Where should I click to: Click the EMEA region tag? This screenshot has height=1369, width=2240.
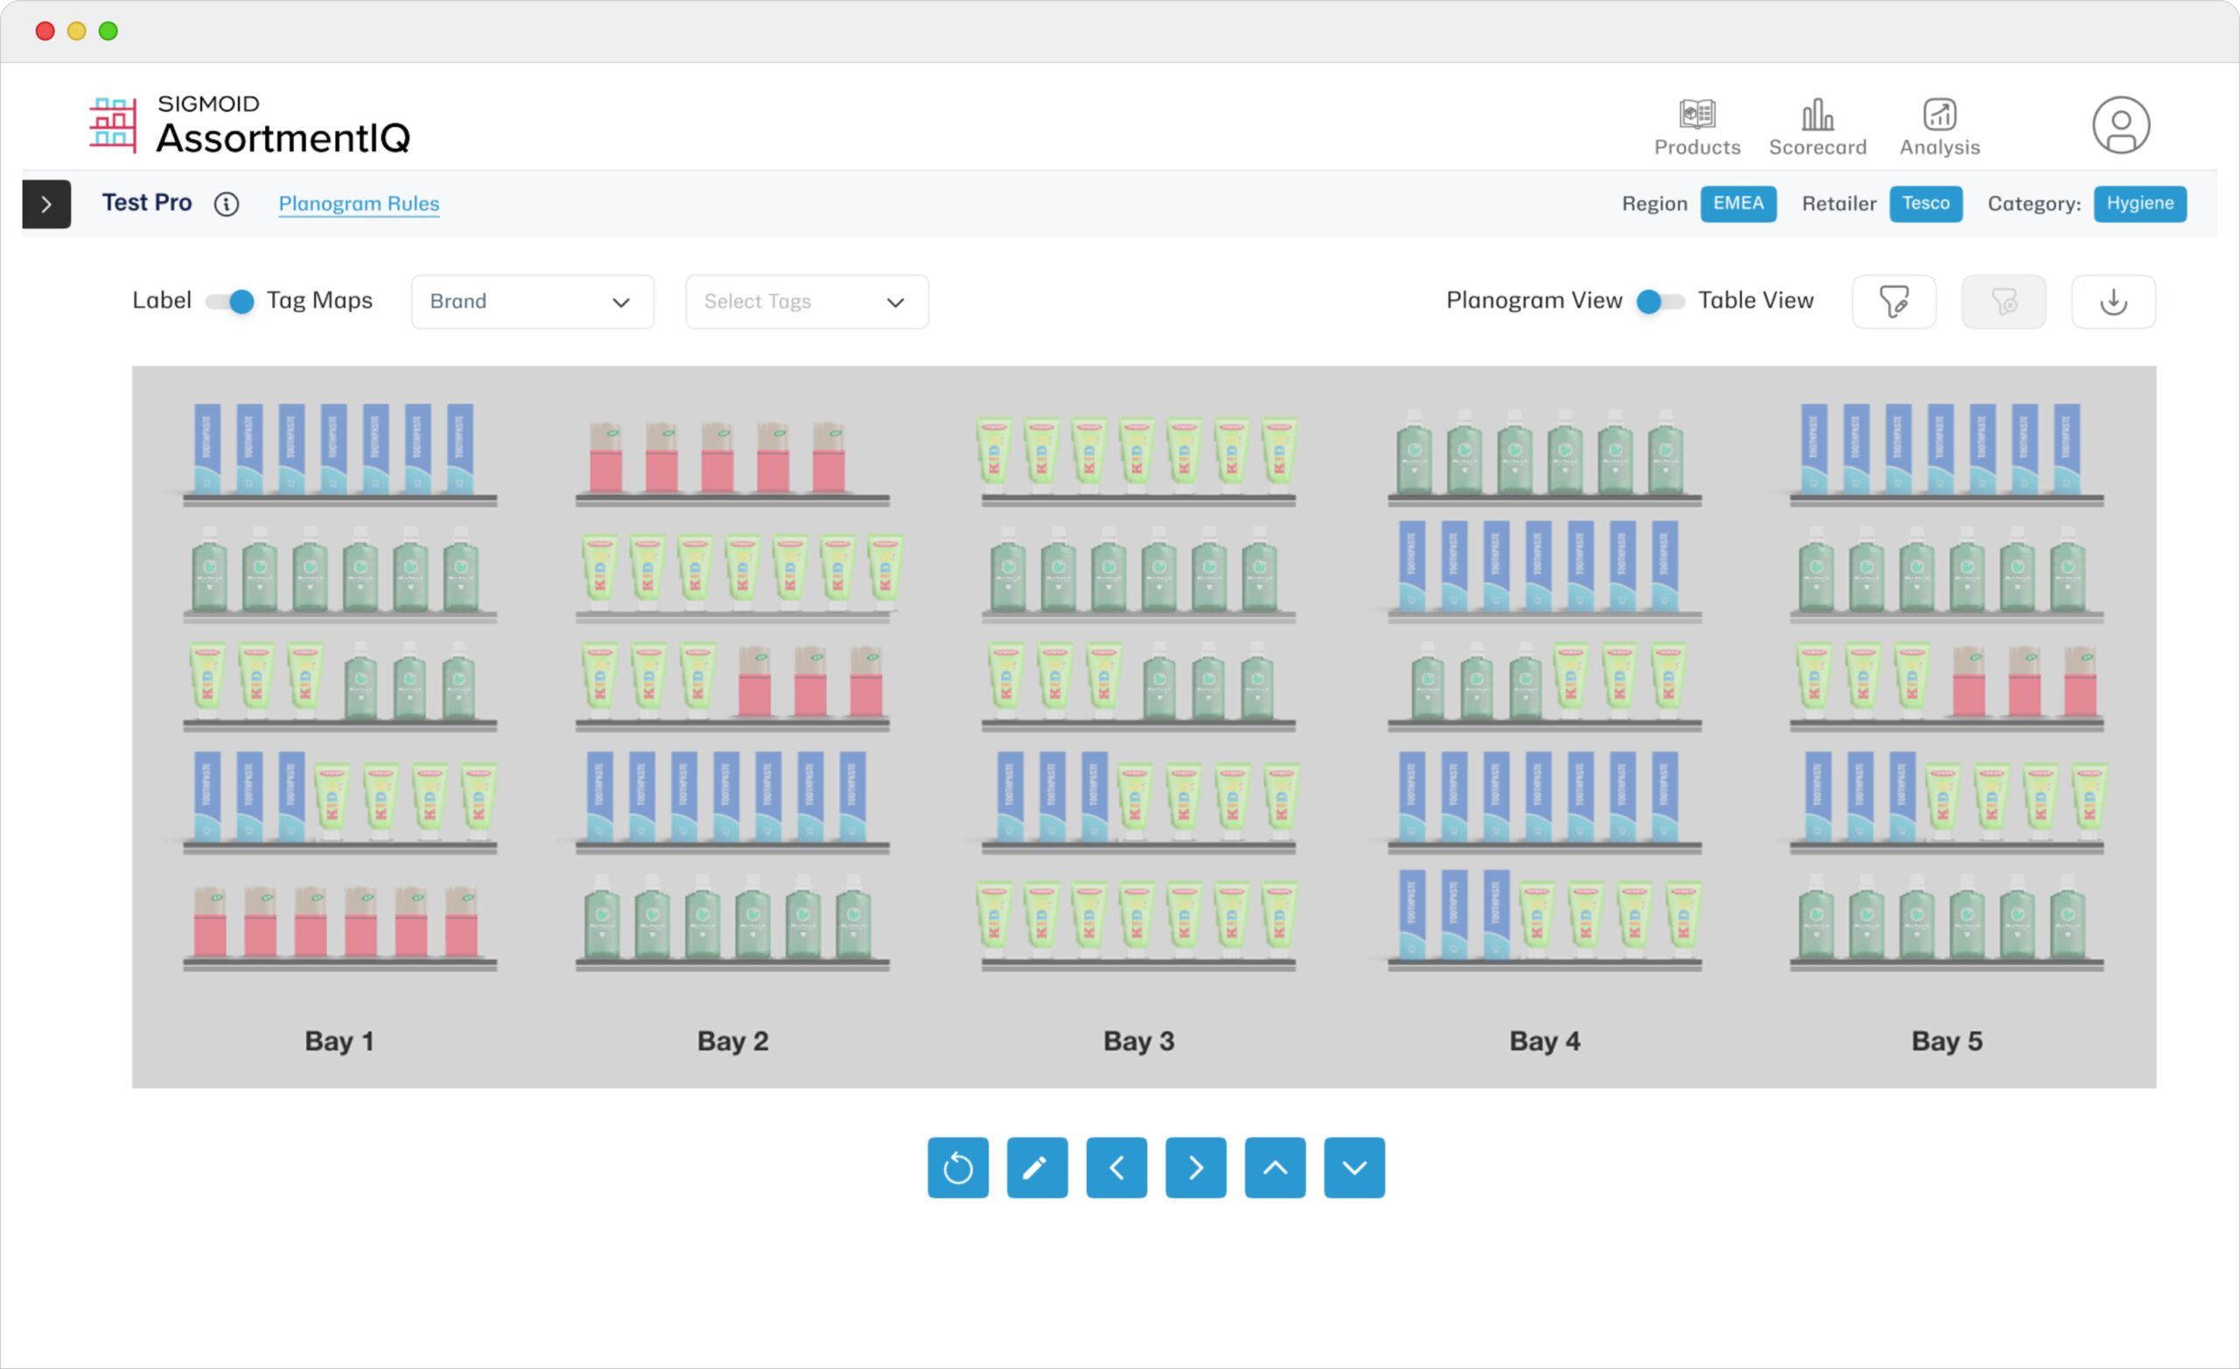[x=1737, y=204]
